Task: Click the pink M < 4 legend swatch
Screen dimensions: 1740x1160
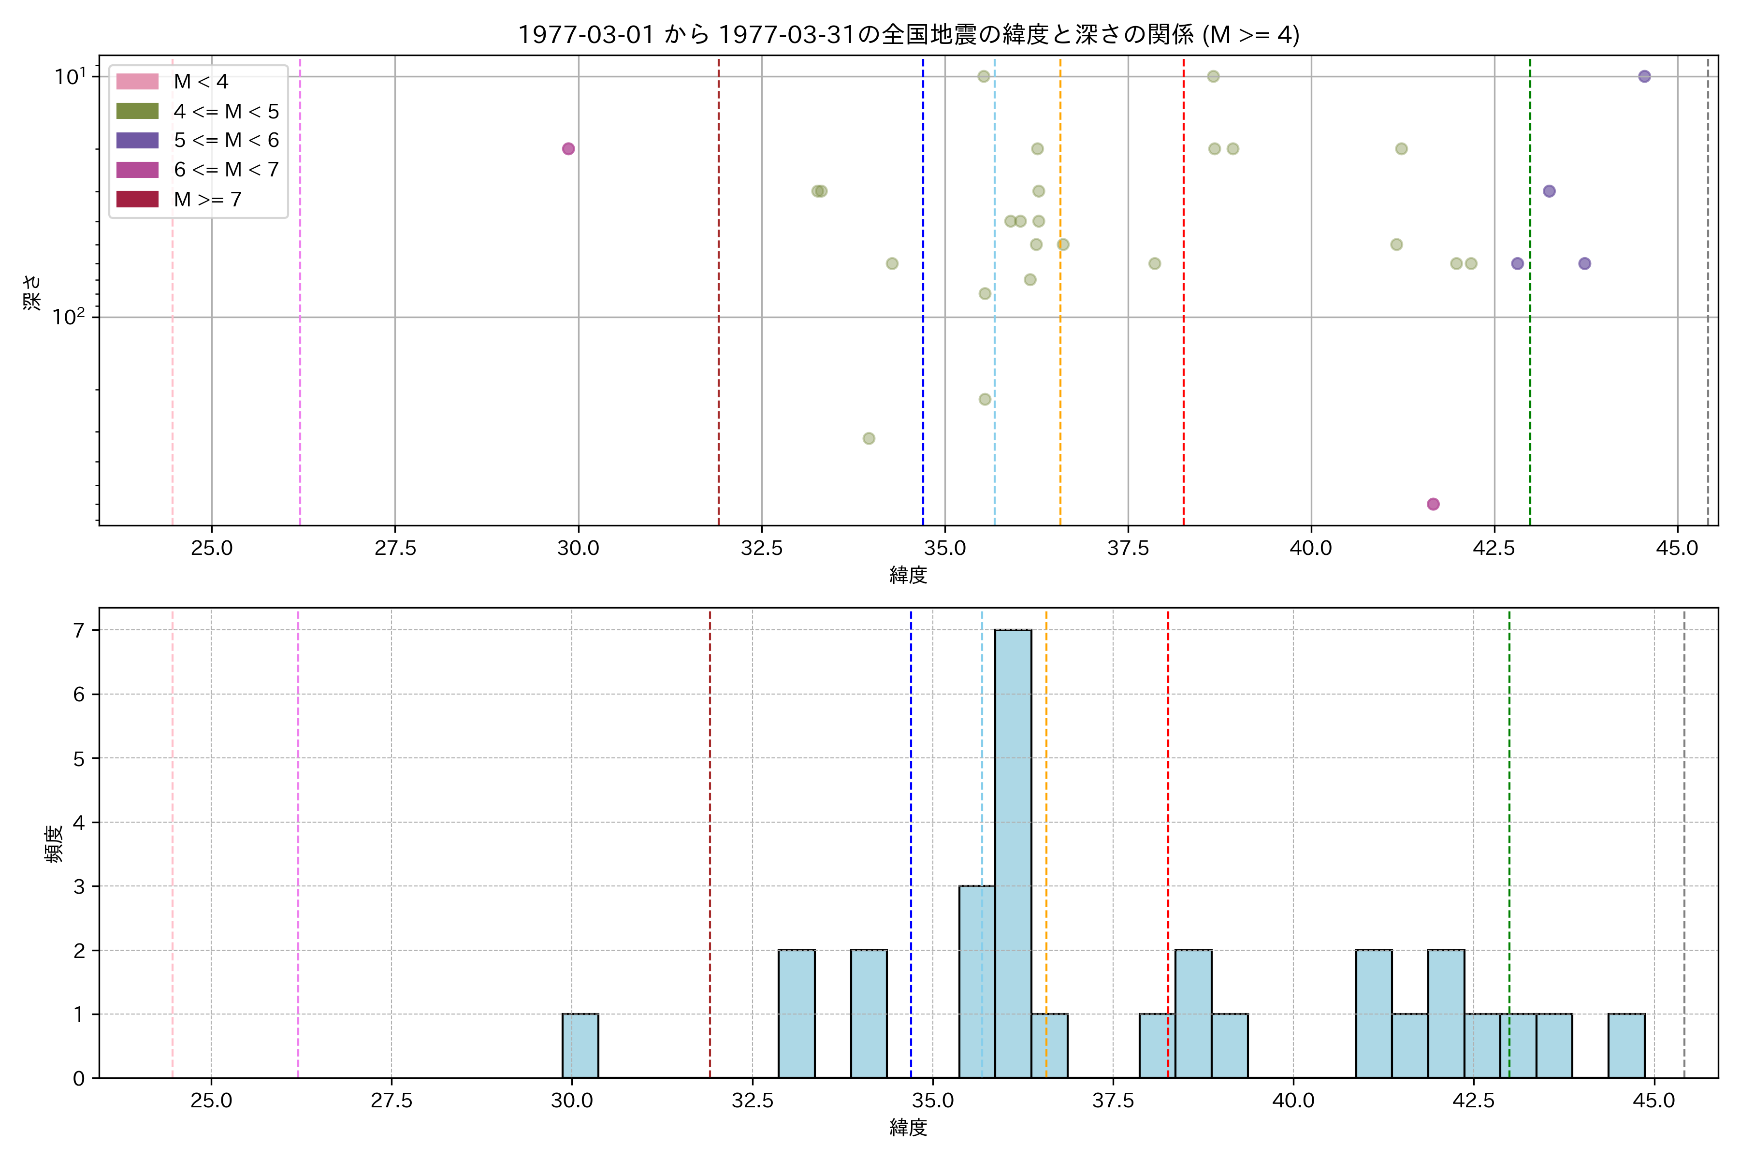Action: (x=137, y=81)
